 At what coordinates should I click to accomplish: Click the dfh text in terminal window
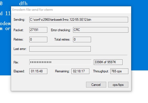pos(23,4)
